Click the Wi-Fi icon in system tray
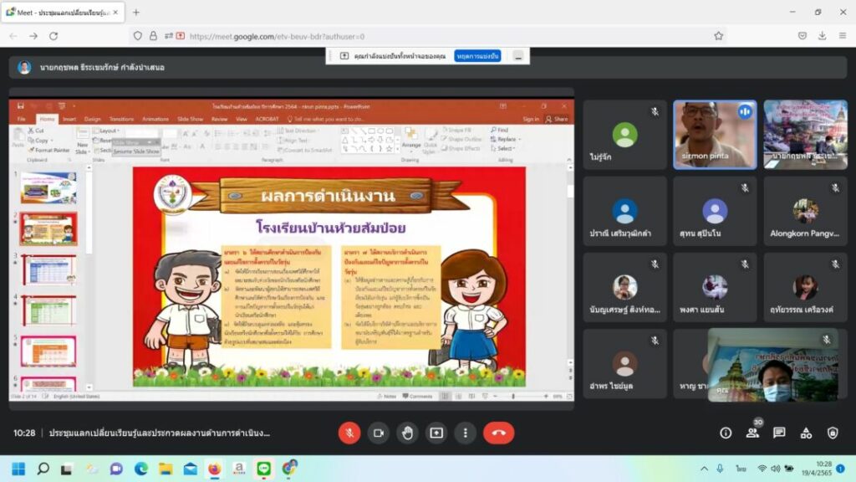The height and width of the screenshot is (482, 856). pyautogui.click(x=762, y=469)
